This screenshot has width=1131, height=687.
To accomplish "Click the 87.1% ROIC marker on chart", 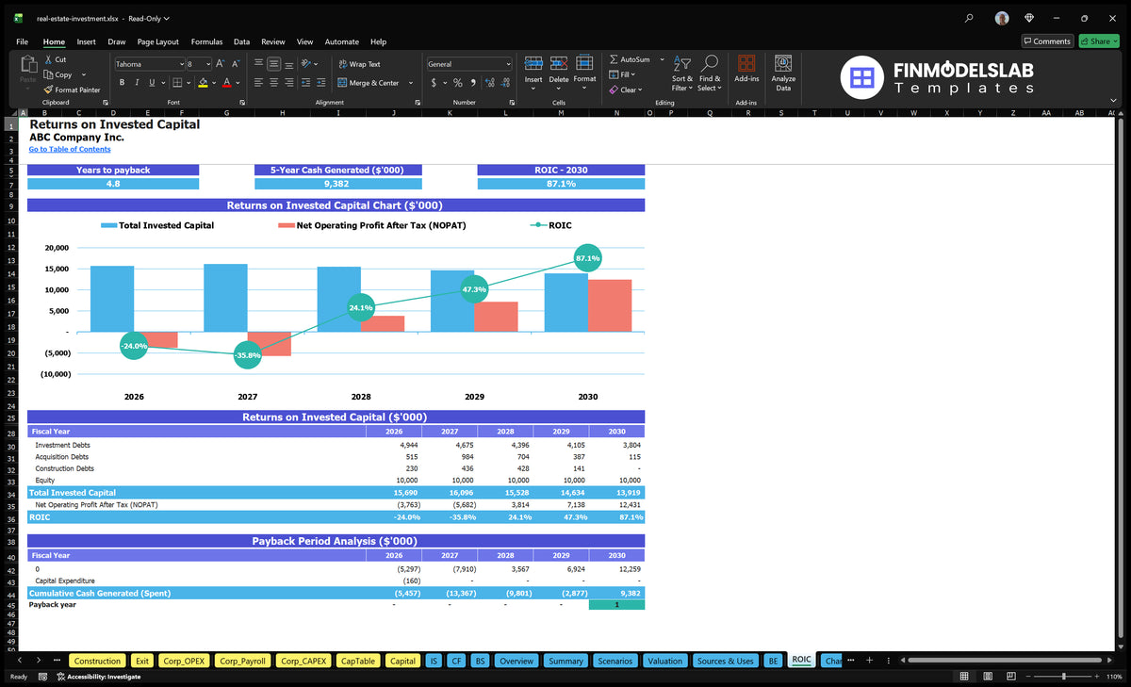I will [x=587, y=258].
